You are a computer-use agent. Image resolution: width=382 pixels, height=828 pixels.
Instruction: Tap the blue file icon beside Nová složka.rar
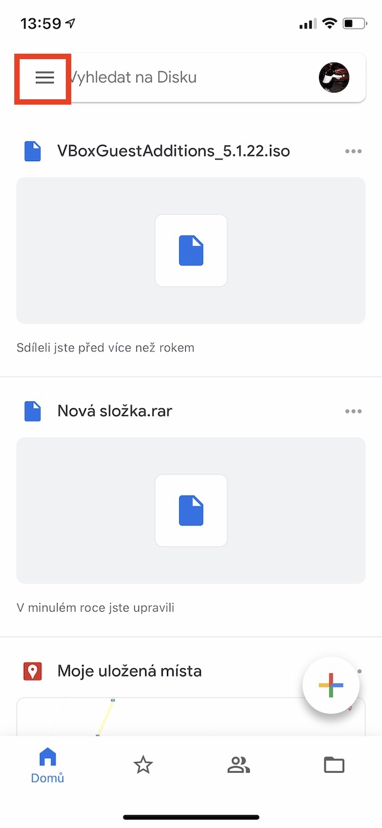coord(33,411)
